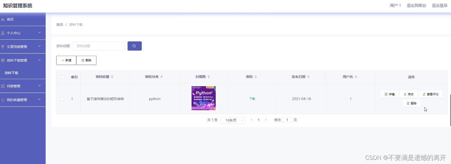Click page number 1 in pagination
The width and height of the screenshot is (451, 164).
[x=258, y=120]
